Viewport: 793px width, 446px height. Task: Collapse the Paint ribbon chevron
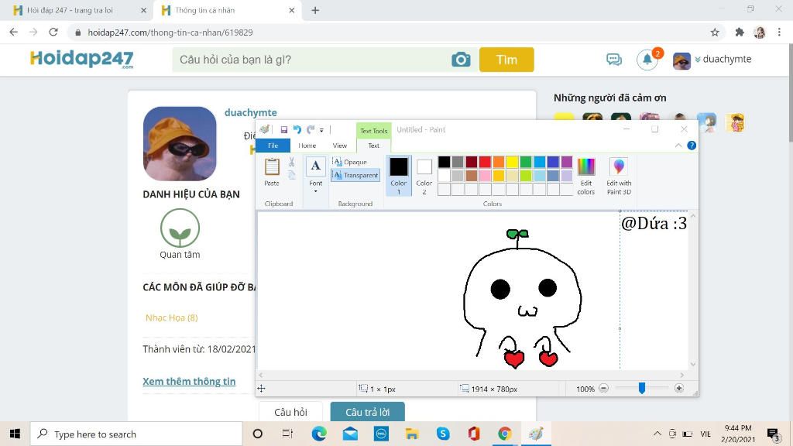tap(678, 146)
